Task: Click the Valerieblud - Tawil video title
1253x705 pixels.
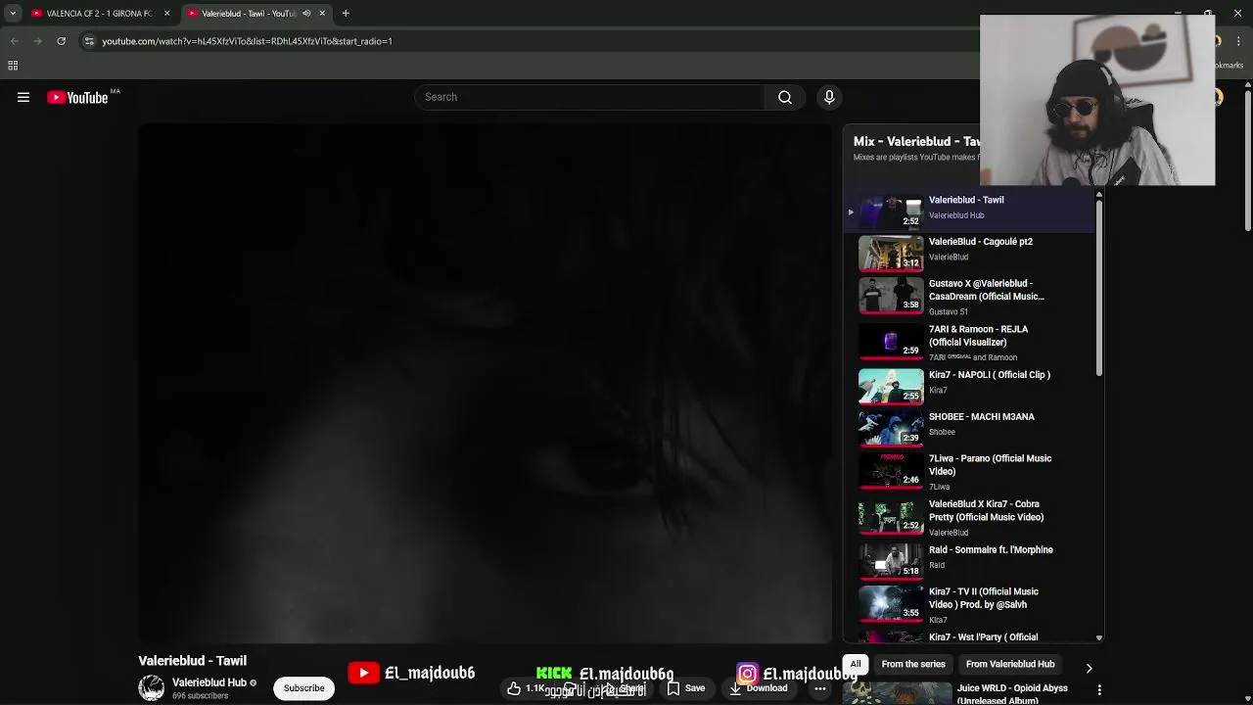Action: [192, 661]
